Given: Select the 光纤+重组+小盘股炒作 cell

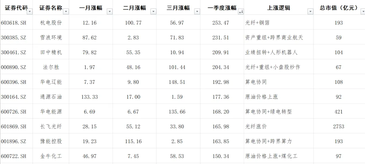Looking at the screenshot, I should click(x=272, y=67).
